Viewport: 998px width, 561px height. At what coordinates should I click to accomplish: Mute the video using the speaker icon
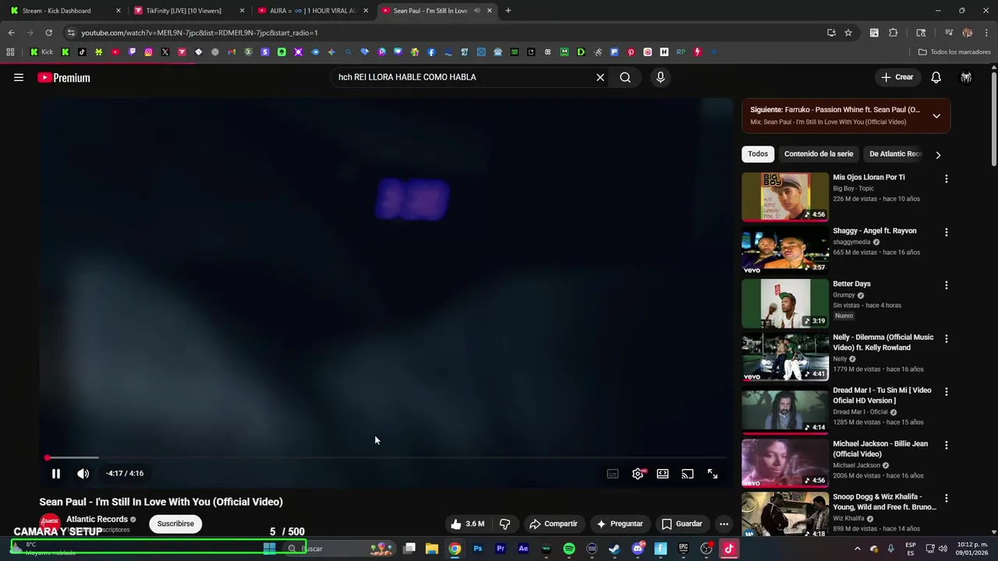coord(83,474)
